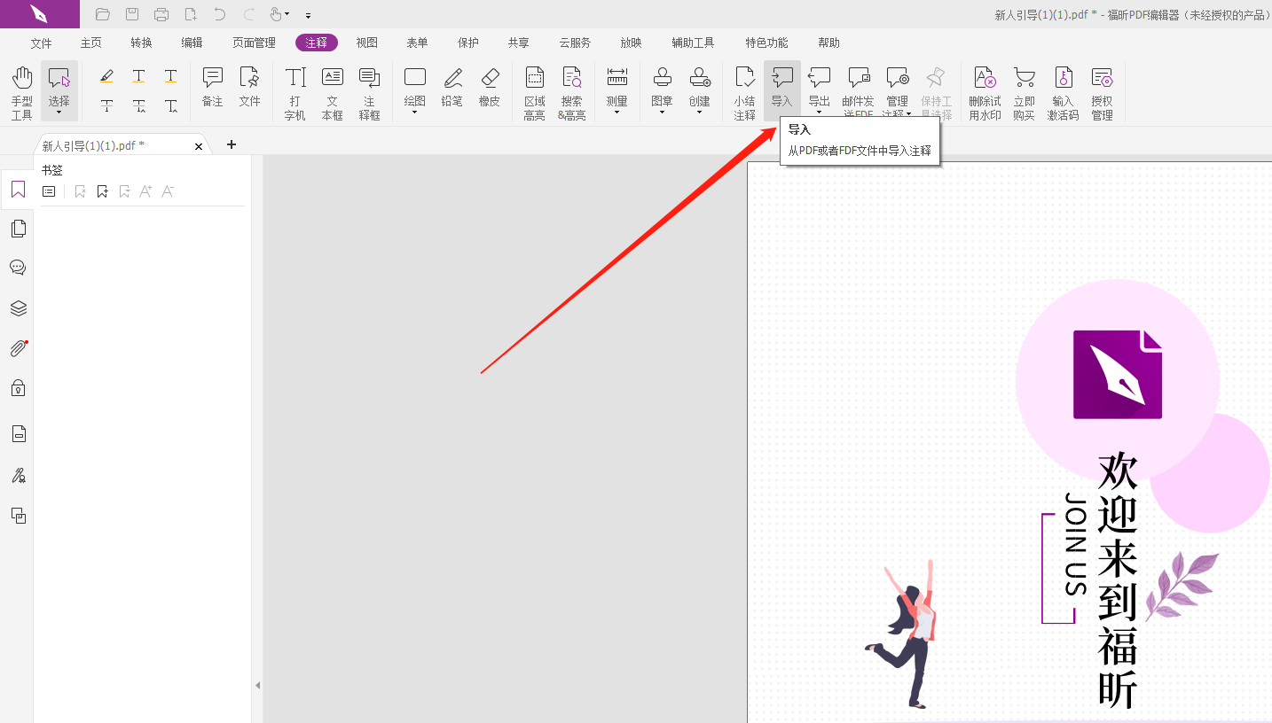Click Buy Now (立即购买) button
Image resolution: width=1272 pixels, height=723 pixels.
pos(1024,91)
